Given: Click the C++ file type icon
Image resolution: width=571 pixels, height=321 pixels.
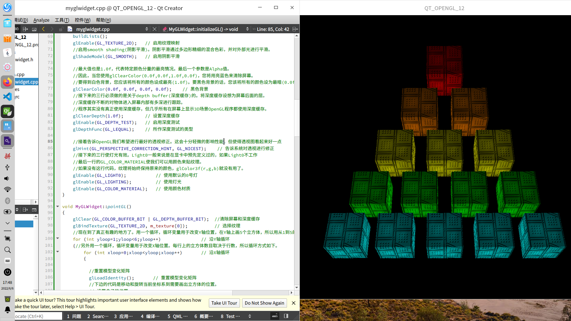Looking at the screenshot, I should pyautogui.click(x=70, y=29).
